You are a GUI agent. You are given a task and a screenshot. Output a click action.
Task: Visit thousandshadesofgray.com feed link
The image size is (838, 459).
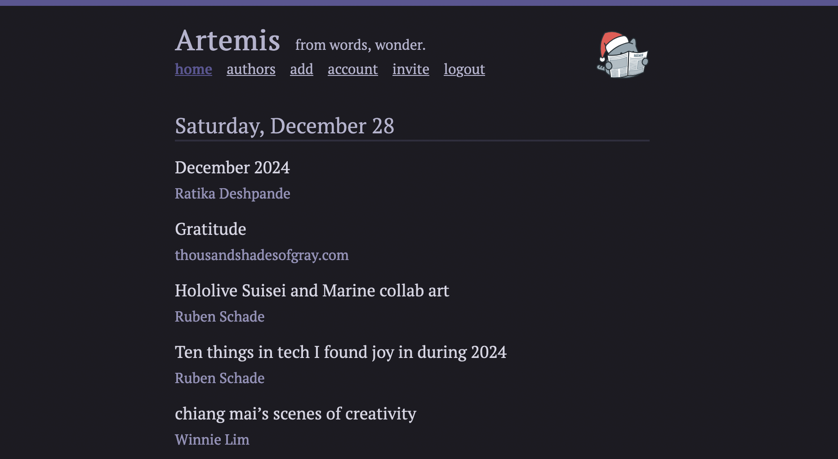coord(262,255)
